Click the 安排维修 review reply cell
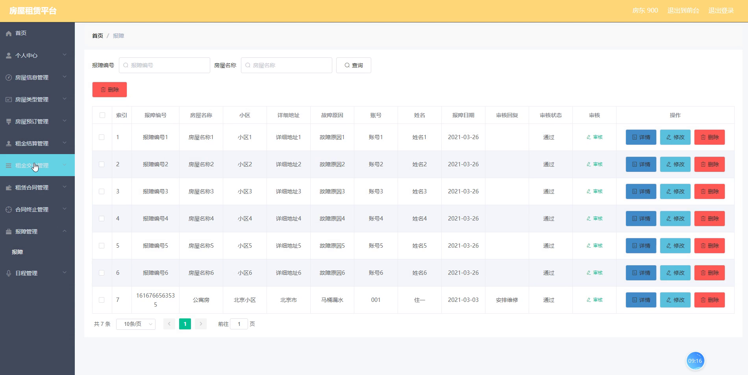Screen dimensions: 748x375 [x=507, y=300]
